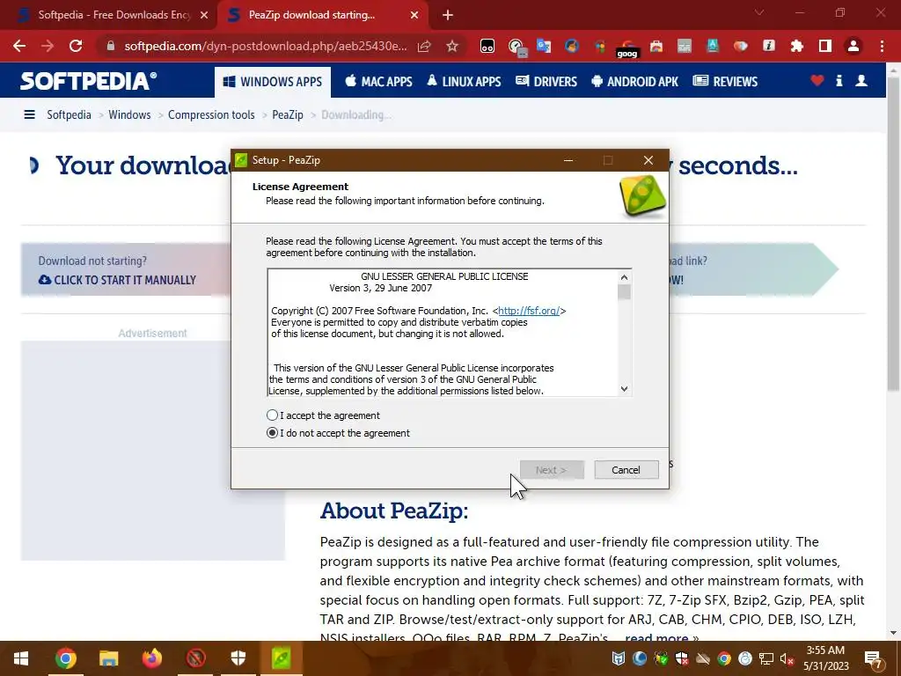Viewport: 901px width, 676px height.
Task: Click the PeaZip icon in setup title bar
Action: click(241, 160)
